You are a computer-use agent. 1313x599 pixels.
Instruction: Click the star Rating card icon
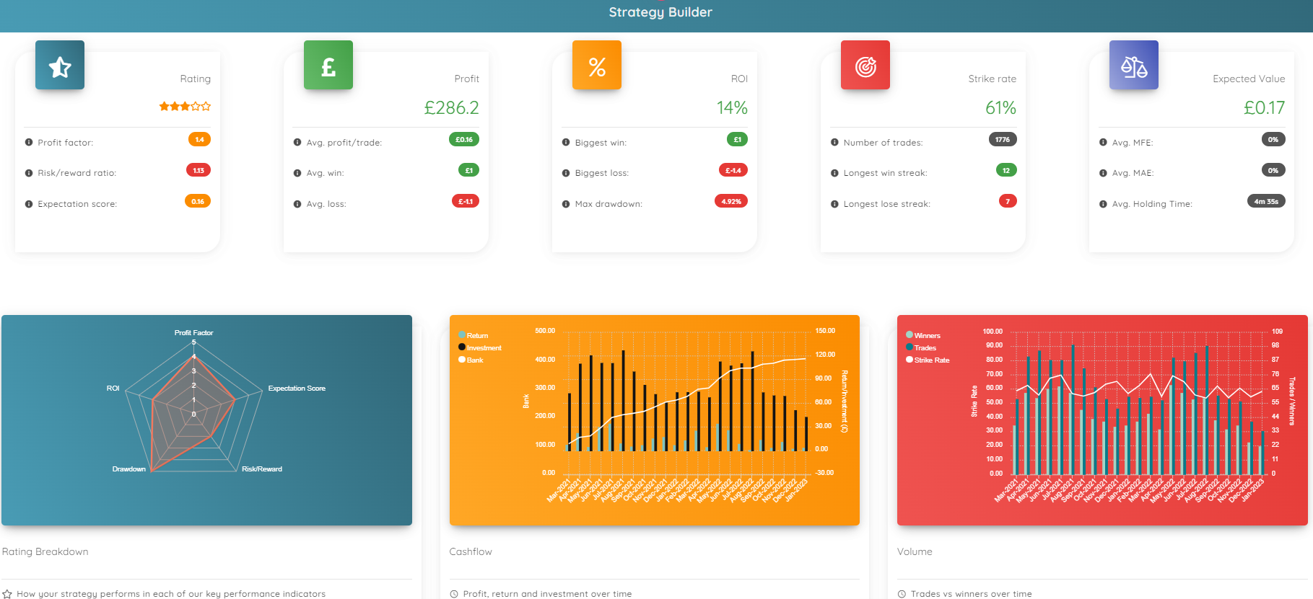[x=60, y=66]
